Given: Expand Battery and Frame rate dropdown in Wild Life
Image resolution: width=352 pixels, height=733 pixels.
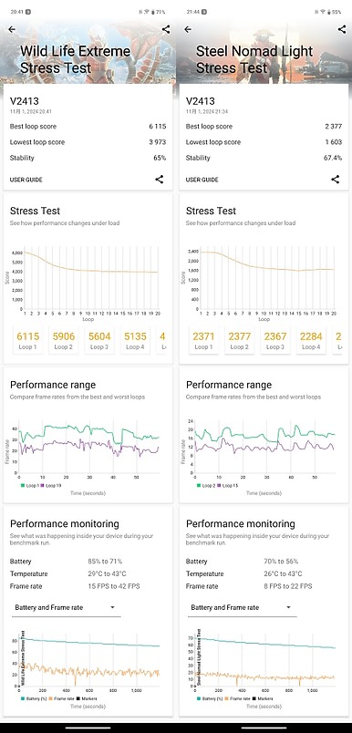Looking at the screenshot, I should point(66,608).
